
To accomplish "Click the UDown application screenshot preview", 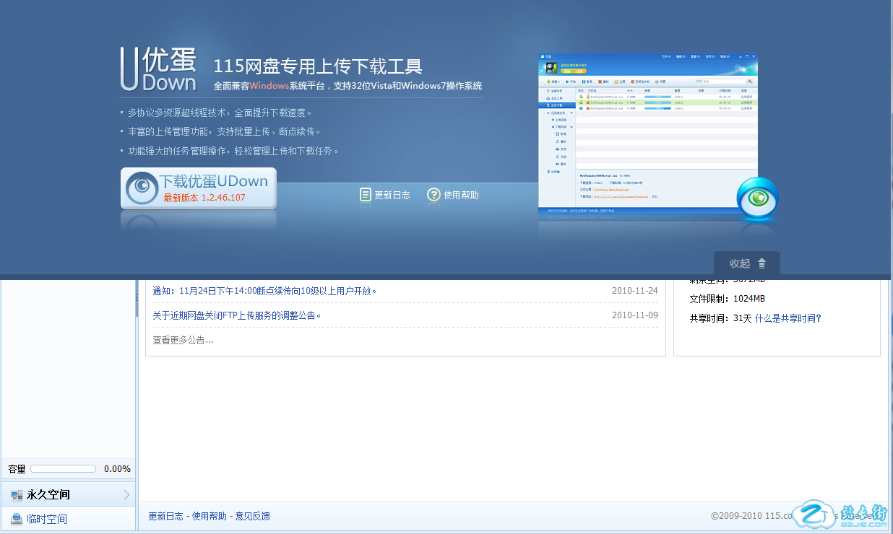I will [647, 133].
